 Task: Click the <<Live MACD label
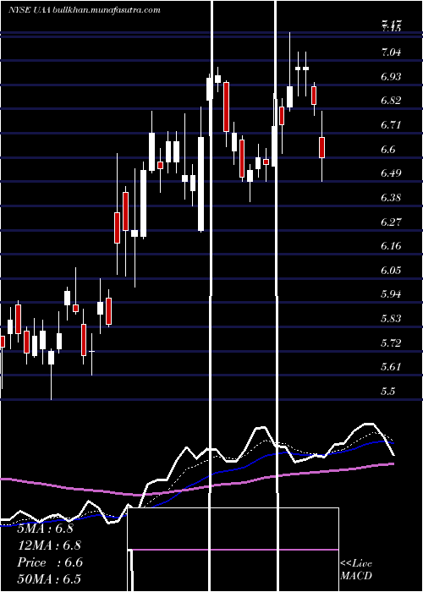coord(356,570)
